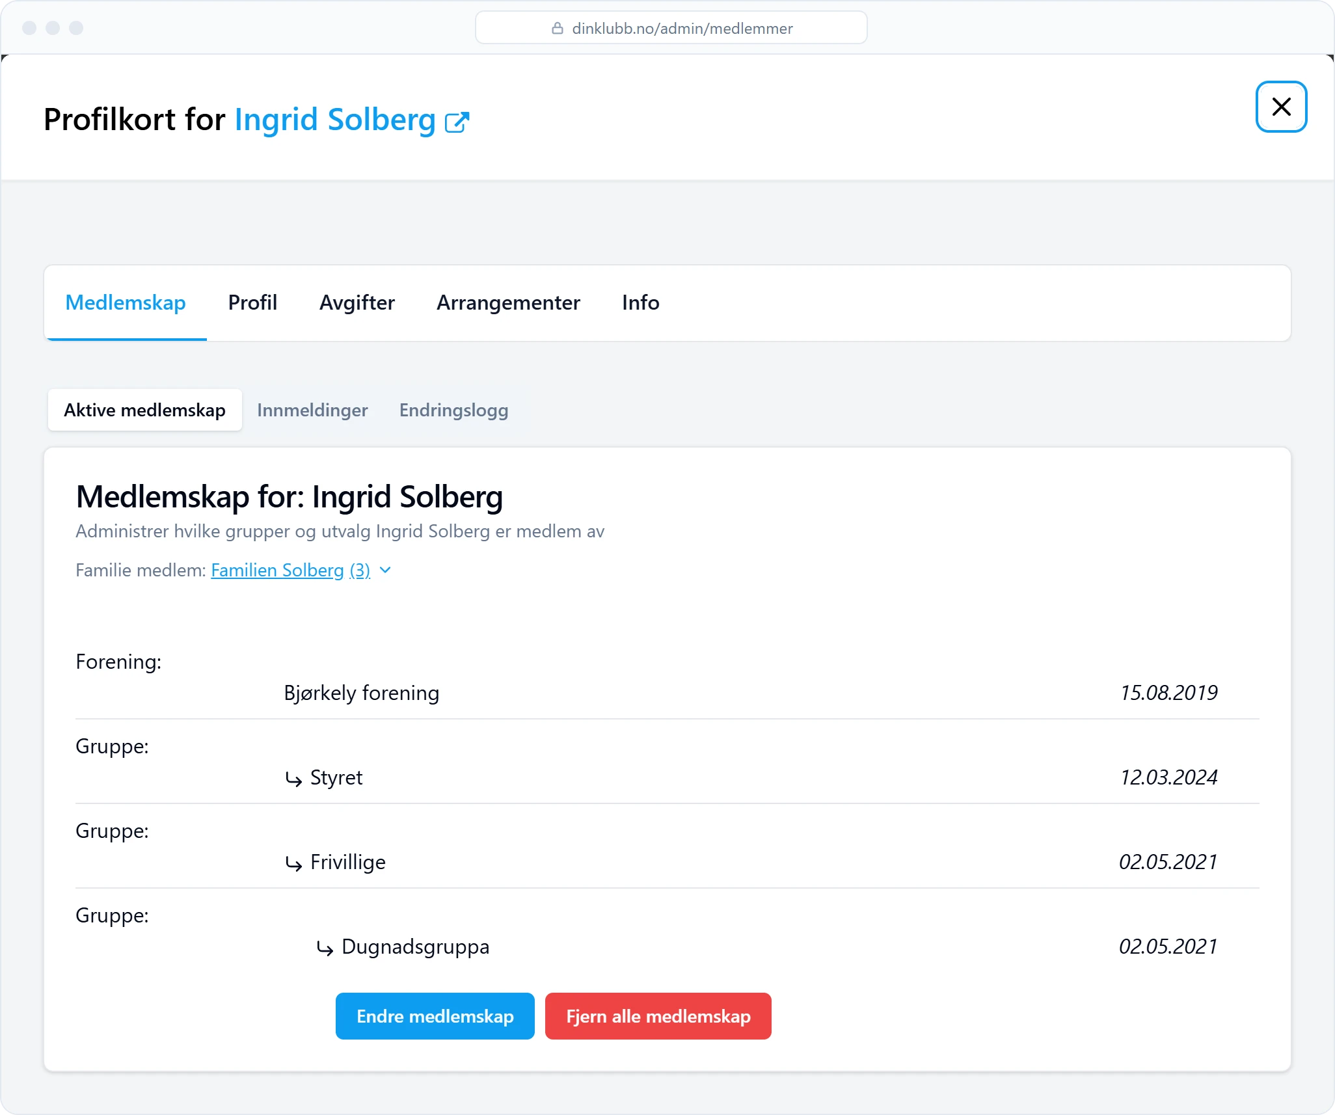Click the address bar URL field
The image size is (1335, 1115).
click(671, 28)
